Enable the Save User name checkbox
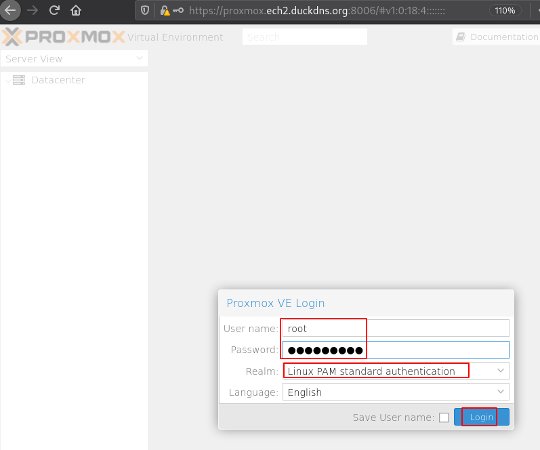 point(444,417)
